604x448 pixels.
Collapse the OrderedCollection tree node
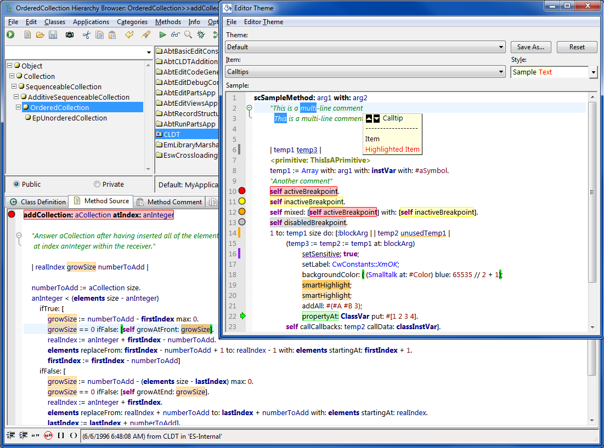coord(18,107)
